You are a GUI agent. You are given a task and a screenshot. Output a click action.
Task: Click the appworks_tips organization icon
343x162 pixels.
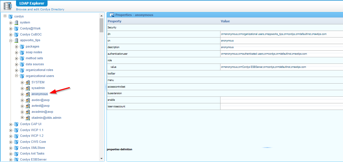point(16,40)
